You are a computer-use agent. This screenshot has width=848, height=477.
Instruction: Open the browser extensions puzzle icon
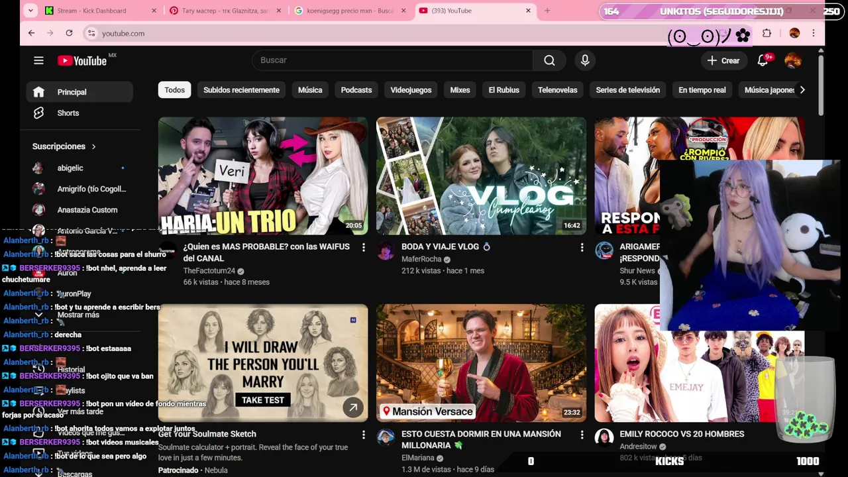[x=767, y=33]
